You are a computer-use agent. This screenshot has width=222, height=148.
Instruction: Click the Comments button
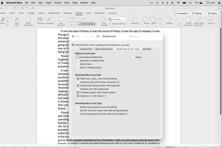[181, 13]
